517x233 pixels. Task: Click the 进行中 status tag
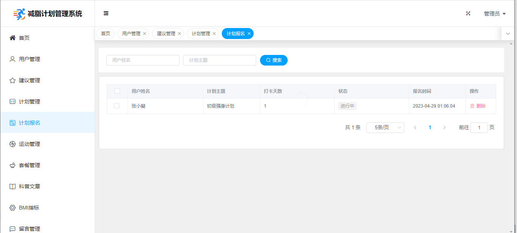click(x=347, y=106)
